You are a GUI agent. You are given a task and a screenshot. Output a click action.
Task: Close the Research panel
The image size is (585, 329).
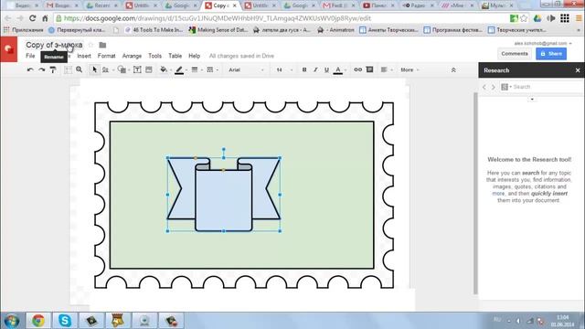[578, 70]
